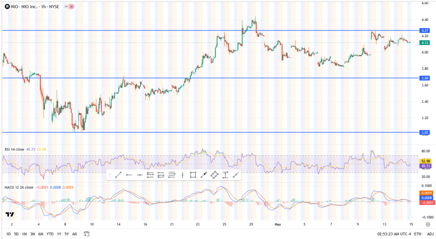This screenshot has height=239, width=436.
Task: Select the Horizontal Ray drawing tool
Action: pos(129,175)
